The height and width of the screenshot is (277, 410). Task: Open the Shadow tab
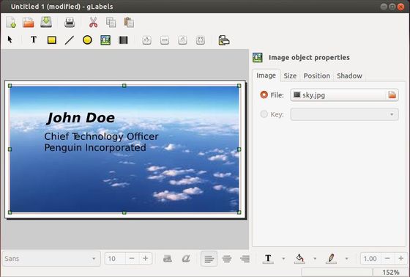(349, 76)
